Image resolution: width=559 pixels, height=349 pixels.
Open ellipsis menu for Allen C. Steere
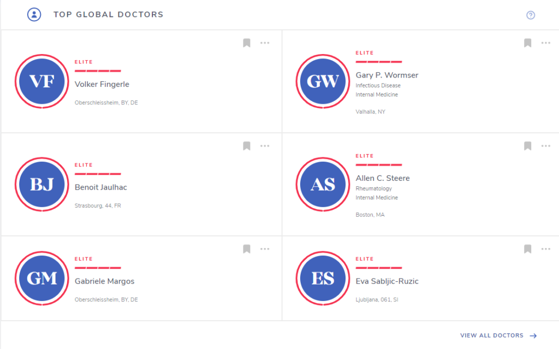tap(546, 146)
